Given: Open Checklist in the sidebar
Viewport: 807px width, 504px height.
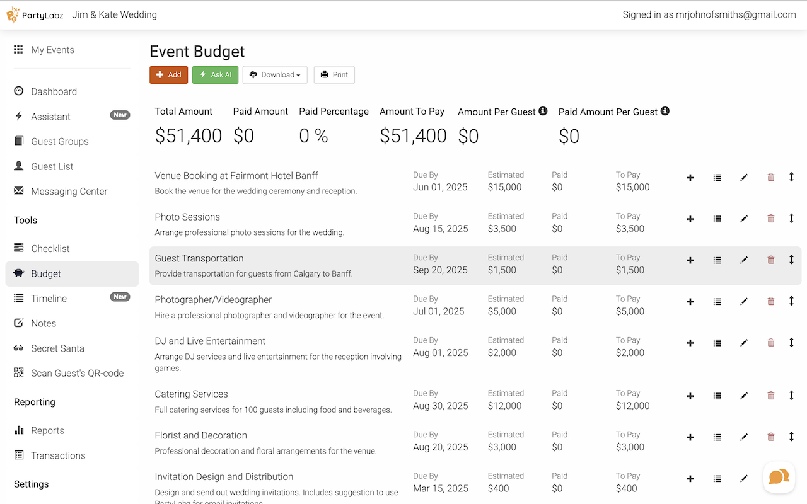Looking at the screenshot, I should pos(50,249).
